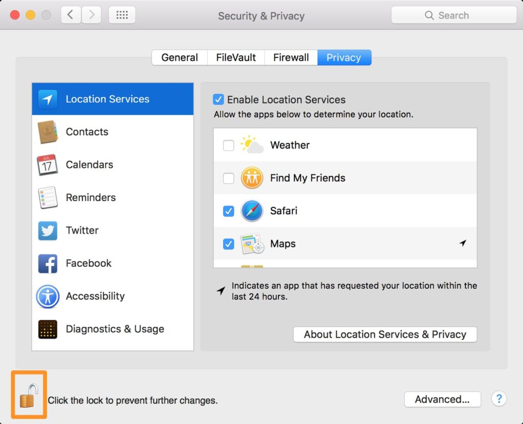
Task: Open the Contacts privacy section
Action: pyautogui.click(x=47, y=132)
